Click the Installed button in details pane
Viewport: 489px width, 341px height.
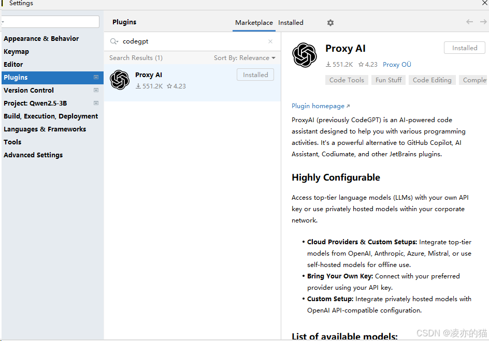(465, 48)
